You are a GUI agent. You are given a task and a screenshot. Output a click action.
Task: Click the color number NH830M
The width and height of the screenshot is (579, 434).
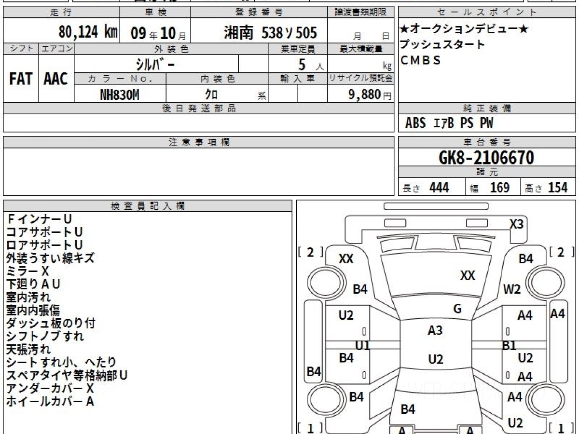pyautogui.click(x=120, y=95)
